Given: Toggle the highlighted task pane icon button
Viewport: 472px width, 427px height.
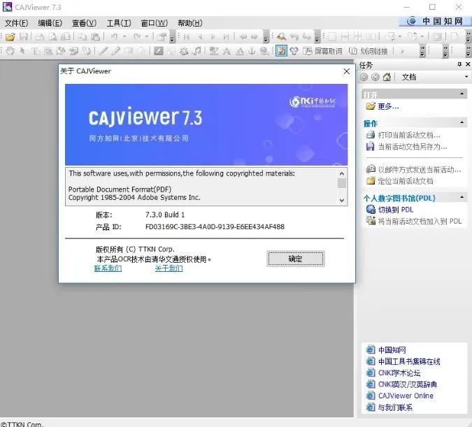Looking at the screenshot, I should click(x=281, y=51).
